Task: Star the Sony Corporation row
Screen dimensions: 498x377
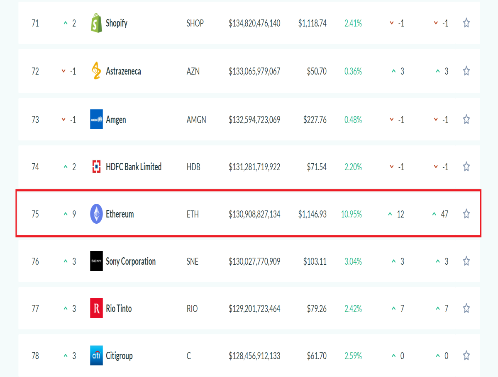Action: click(x=466, y=261)
